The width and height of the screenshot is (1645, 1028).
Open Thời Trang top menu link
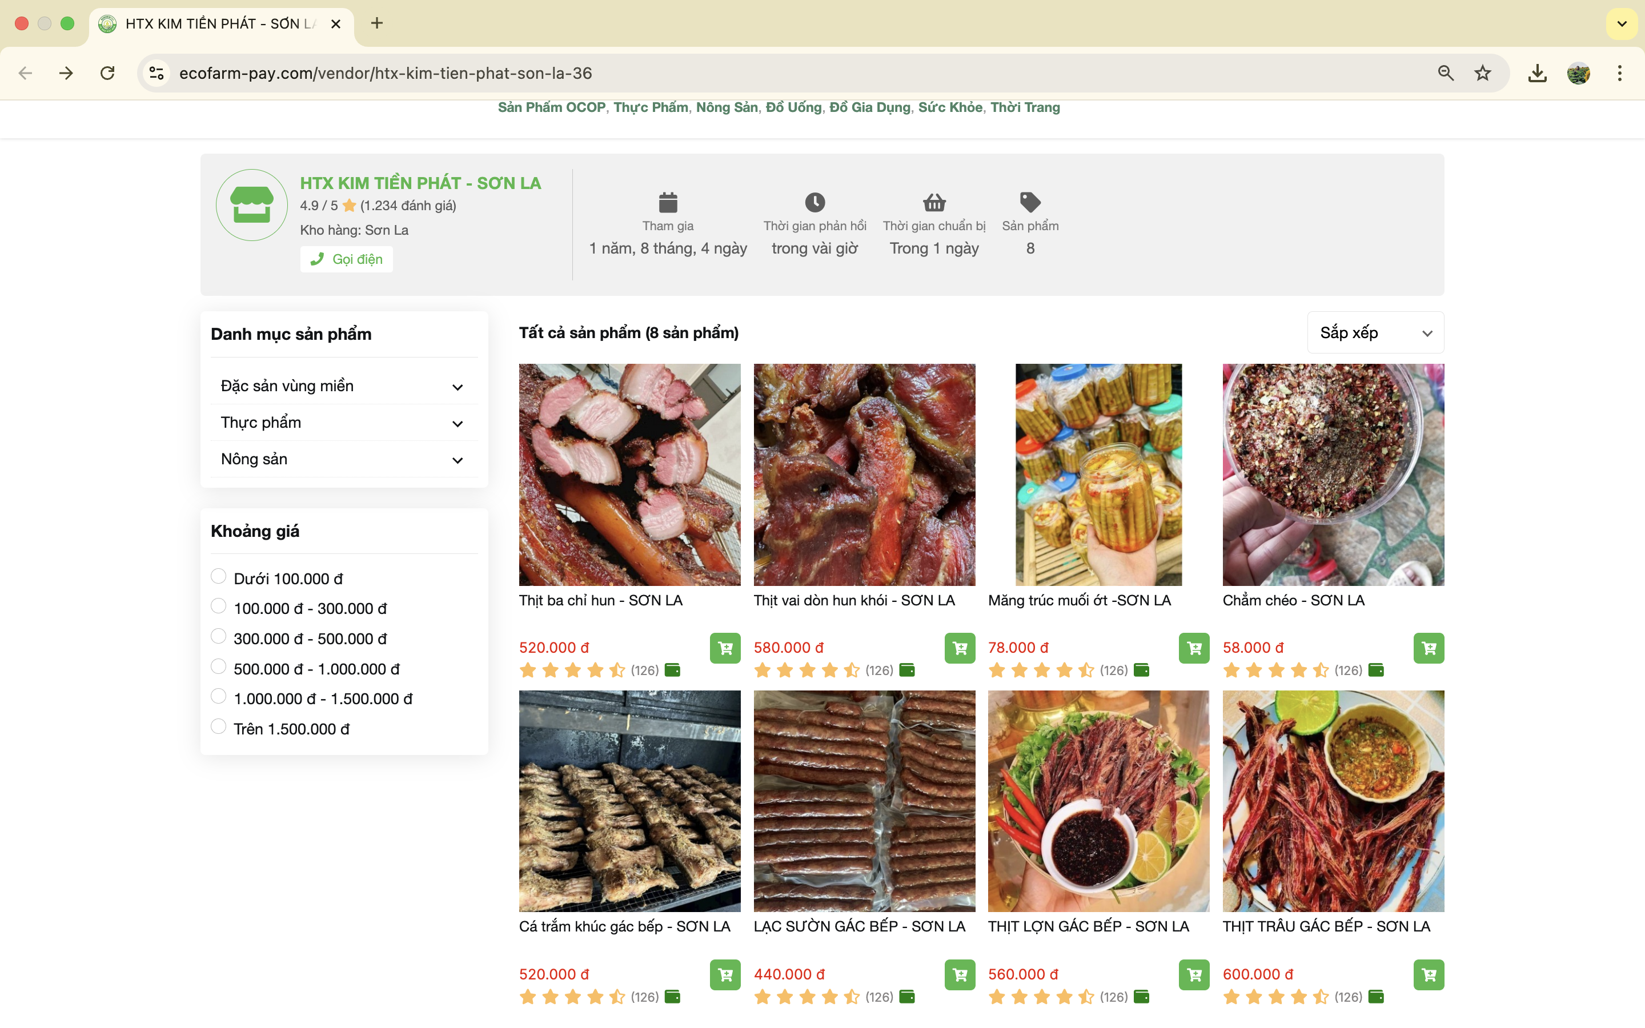click(1025, 107)
